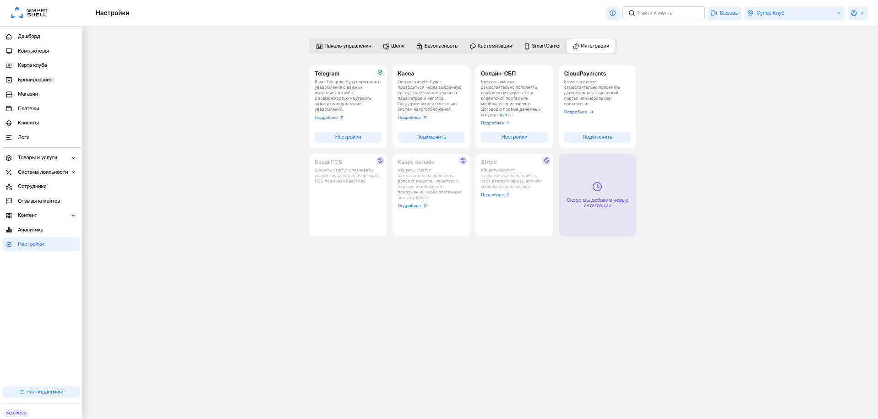
Task: Click the Kaspi-онлайн globe icon
Action: click(x=463, y=161)
